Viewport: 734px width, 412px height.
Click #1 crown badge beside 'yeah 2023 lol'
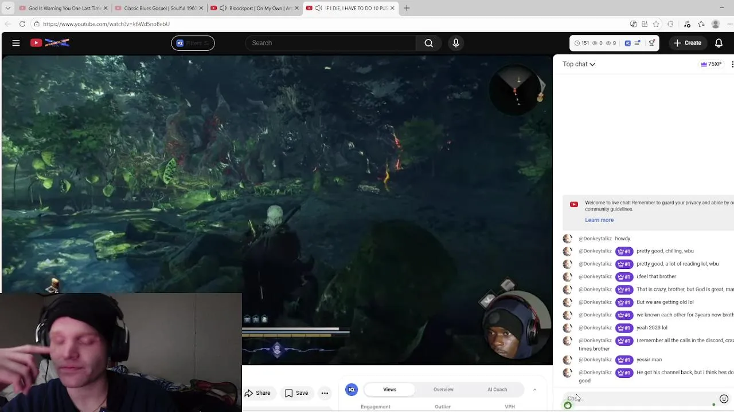(624, 328)
